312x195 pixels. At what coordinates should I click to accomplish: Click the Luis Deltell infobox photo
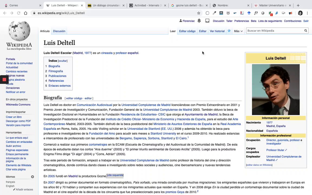(276, 90)
